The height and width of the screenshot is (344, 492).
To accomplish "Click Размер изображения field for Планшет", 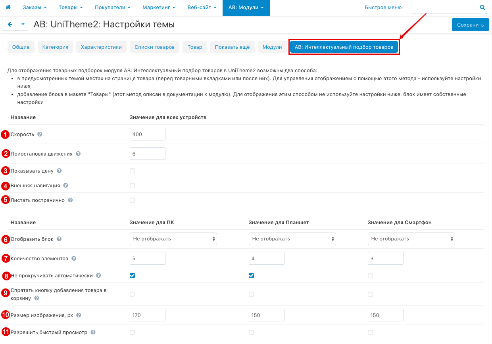I will [x=266, y=315].
